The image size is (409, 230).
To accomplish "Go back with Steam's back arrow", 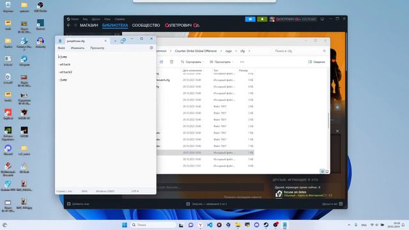I will [x=68, y=26].
